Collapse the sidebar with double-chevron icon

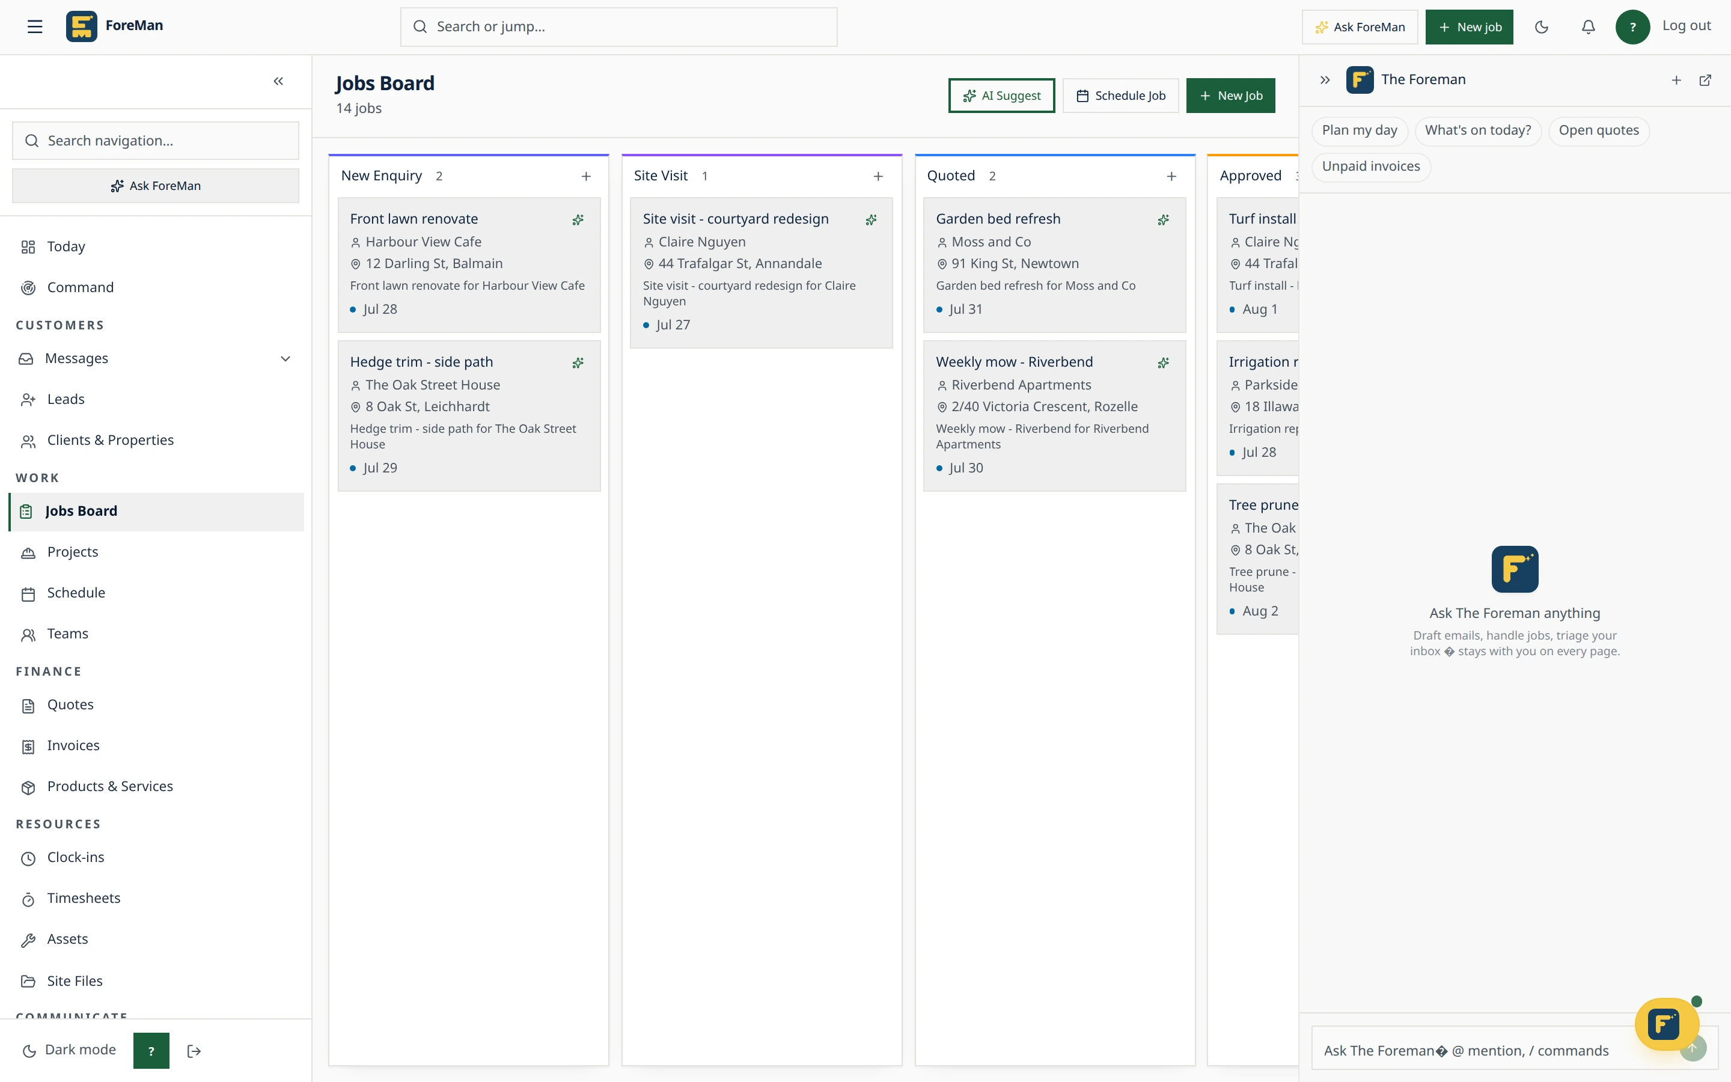[x=278, y=82]
